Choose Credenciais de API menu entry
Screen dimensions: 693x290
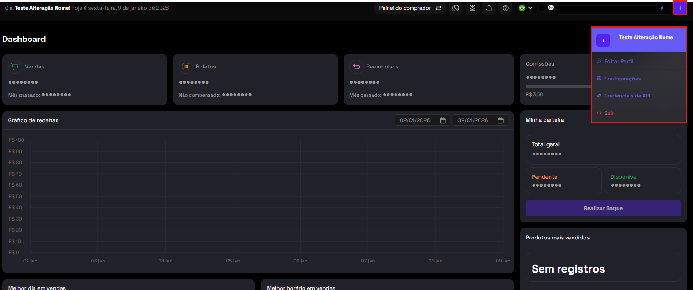(x=627, y=96)
